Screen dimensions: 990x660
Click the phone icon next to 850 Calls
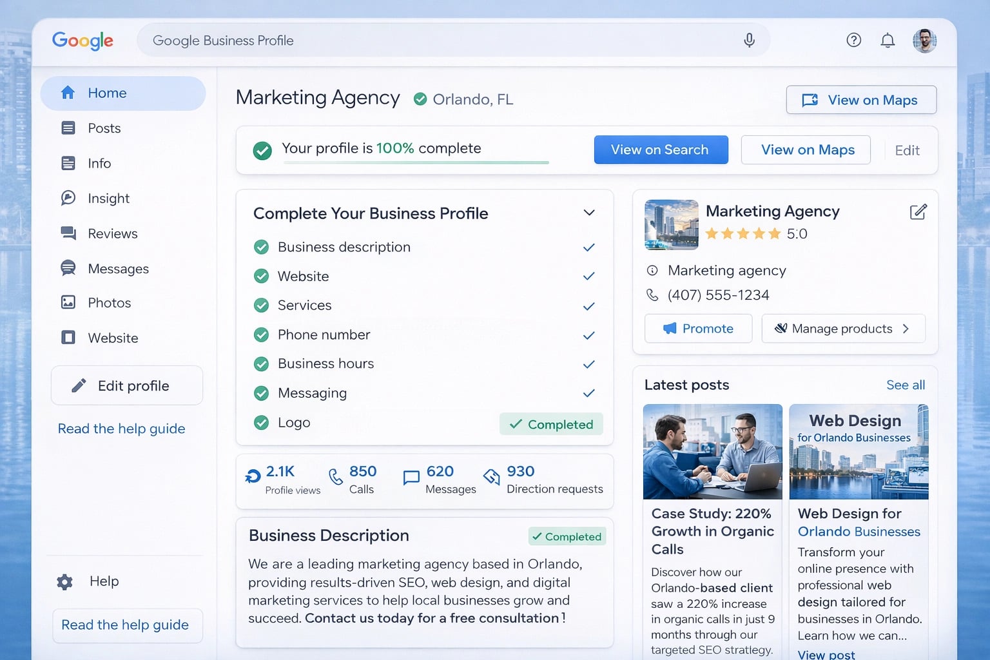click(336, 478)
